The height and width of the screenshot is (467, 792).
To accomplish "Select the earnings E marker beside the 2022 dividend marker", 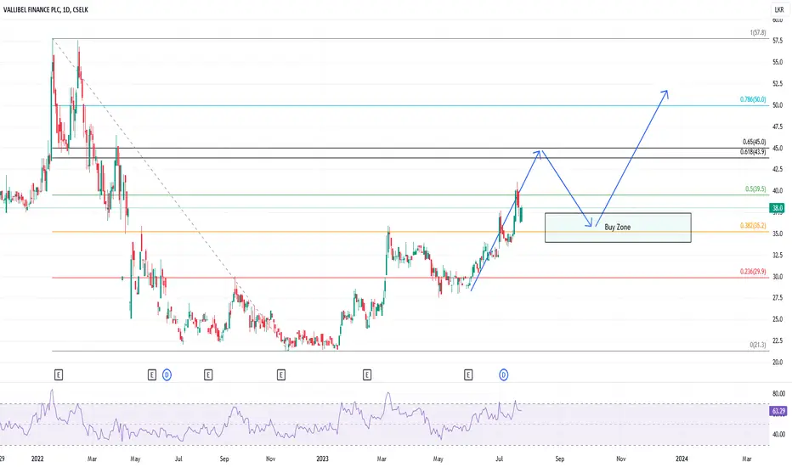I will (x=152, y=374).
